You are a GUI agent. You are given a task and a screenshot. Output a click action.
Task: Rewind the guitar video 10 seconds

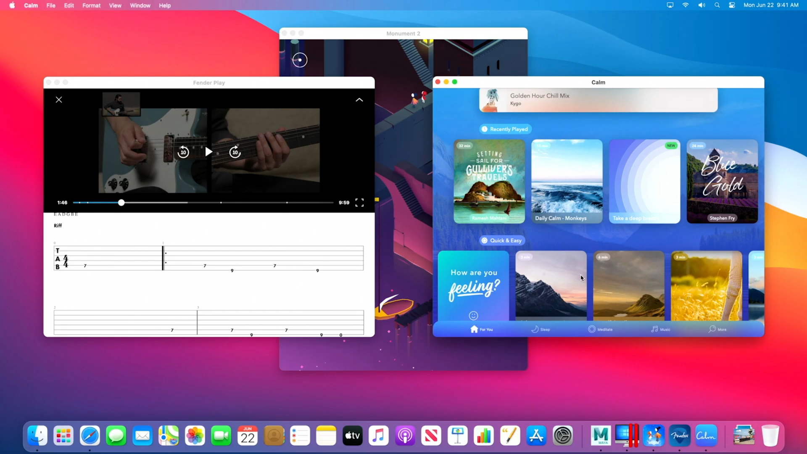(183, 152)
